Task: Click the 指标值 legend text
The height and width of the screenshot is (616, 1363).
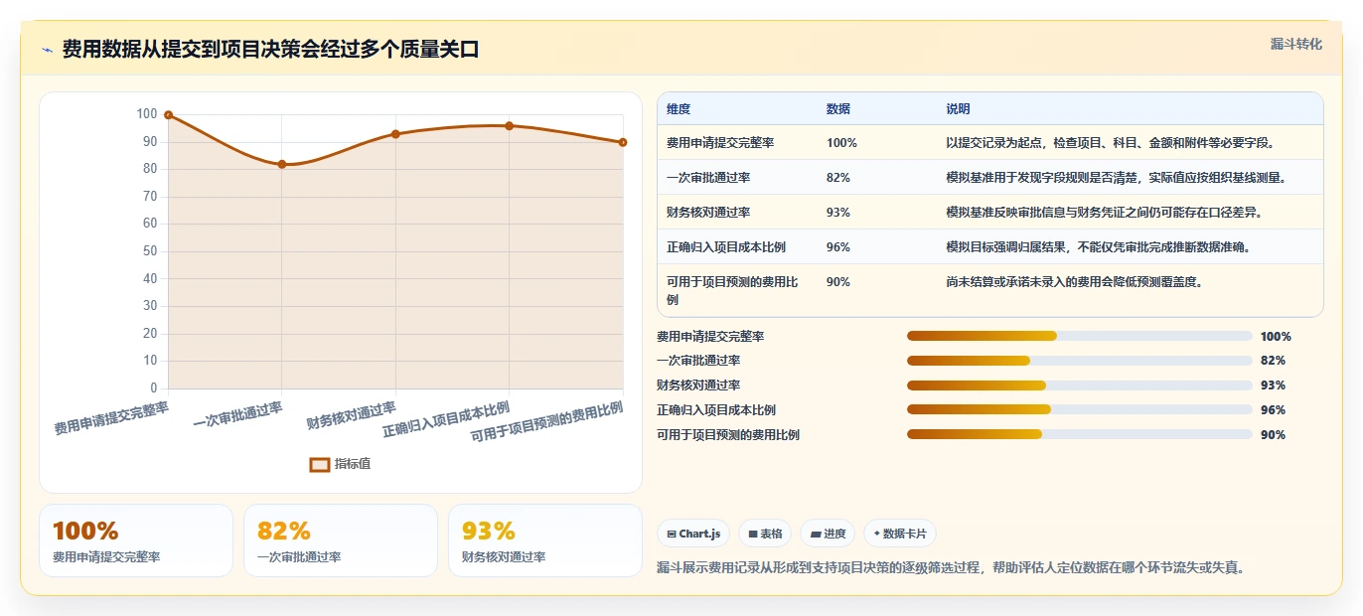Action: click(353, 464)
